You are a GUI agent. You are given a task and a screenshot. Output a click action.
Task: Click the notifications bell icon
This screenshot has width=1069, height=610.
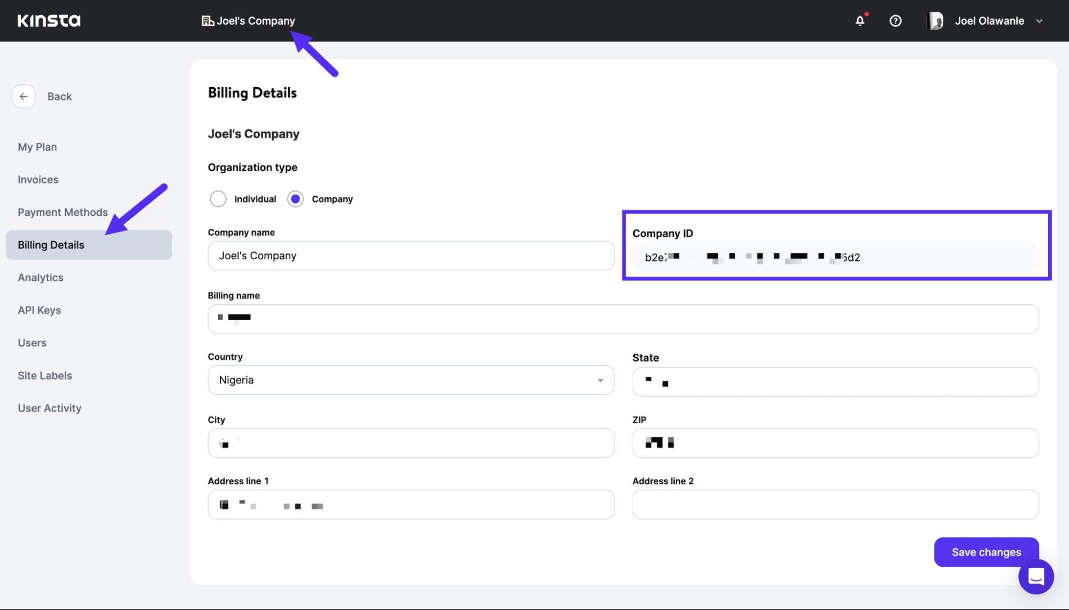click(x=860, y=20)
